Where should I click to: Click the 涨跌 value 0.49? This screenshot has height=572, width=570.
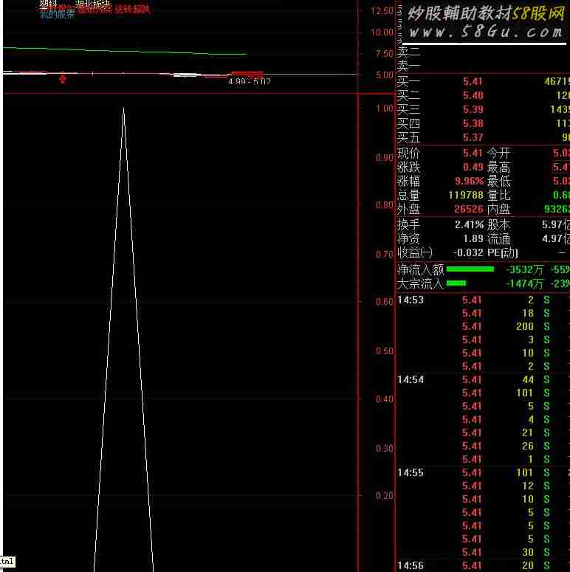(473, 167)
